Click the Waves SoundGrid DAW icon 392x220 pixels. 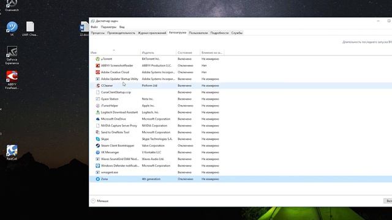pos(98,159)
